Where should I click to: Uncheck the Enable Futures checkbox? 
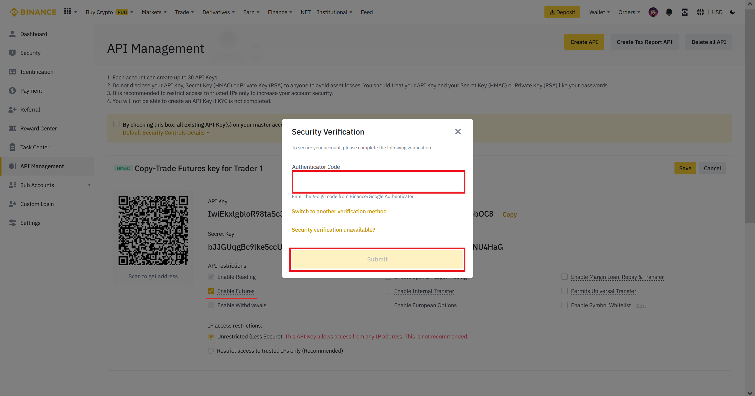[x=211, y=291]
